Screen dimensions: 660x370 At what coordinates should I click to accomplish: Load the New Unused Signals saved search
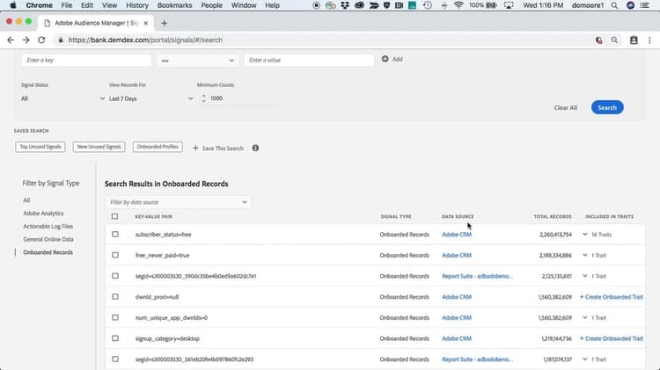[x=99, y=147]
